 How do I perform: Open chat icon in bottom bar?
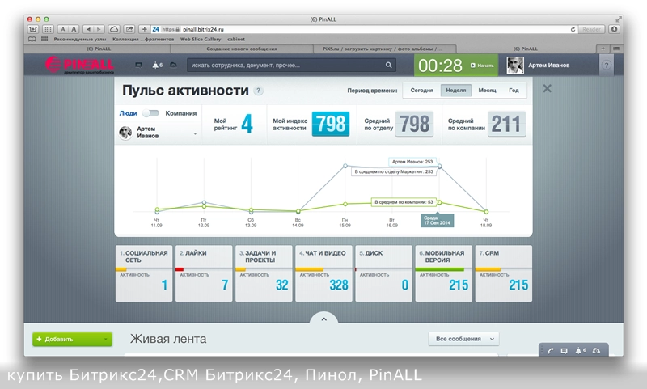click(564, 351)
